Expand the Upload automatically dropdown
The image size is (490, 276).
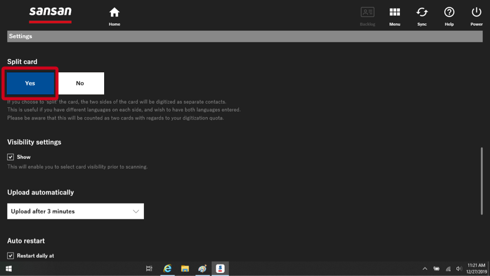pyautogui.click(x=75, y=211)
